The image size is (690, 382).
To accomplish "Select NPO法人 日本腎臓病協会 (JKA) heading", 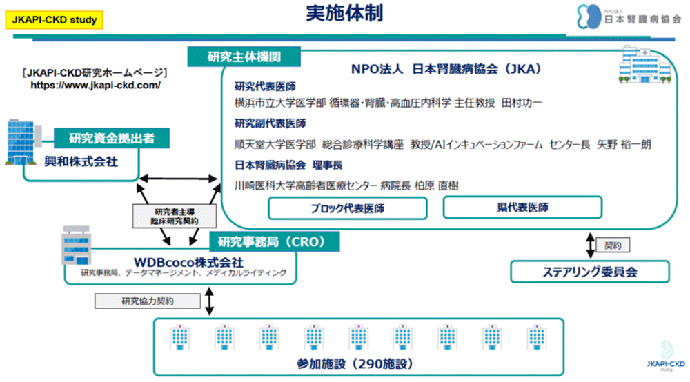I will click(x=446, y=69).
